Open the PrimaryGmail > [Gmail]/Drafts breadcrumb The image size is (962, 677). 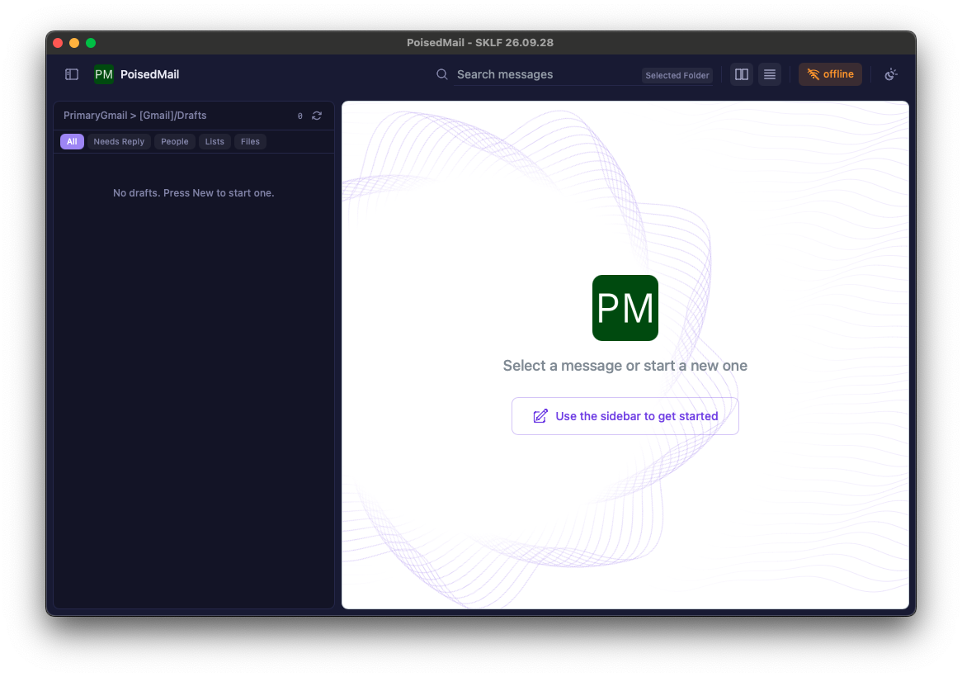click(x=135, y=116)
